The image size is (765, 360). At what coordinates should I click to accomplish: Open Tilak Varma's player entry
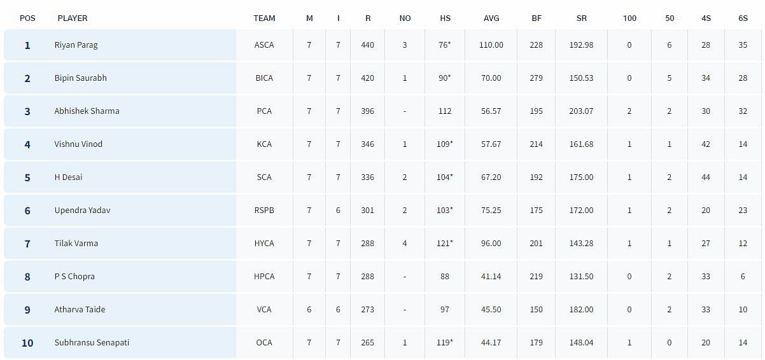[76, 244]
